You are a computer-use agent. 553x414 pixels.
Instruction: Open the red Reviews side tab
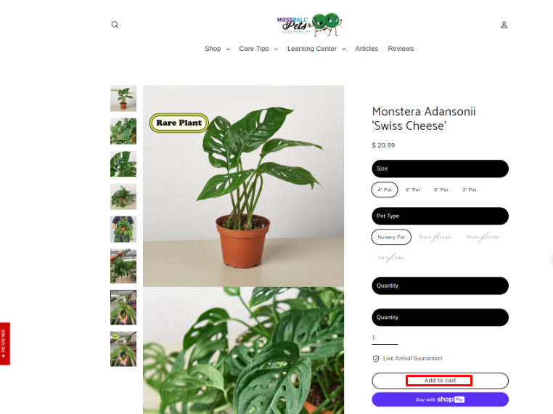(5, 344)
